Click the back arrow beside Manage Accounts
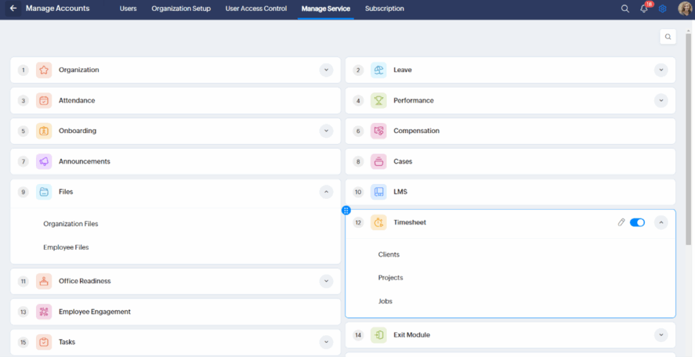Screen dimensions: 695x357 point(13,9)
